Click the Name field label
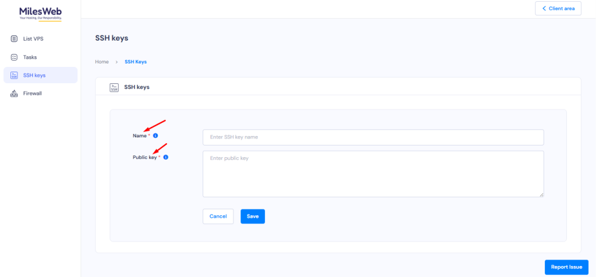Image resolution: width=596 pixels, height=277 pixels. tap(140, 136)
